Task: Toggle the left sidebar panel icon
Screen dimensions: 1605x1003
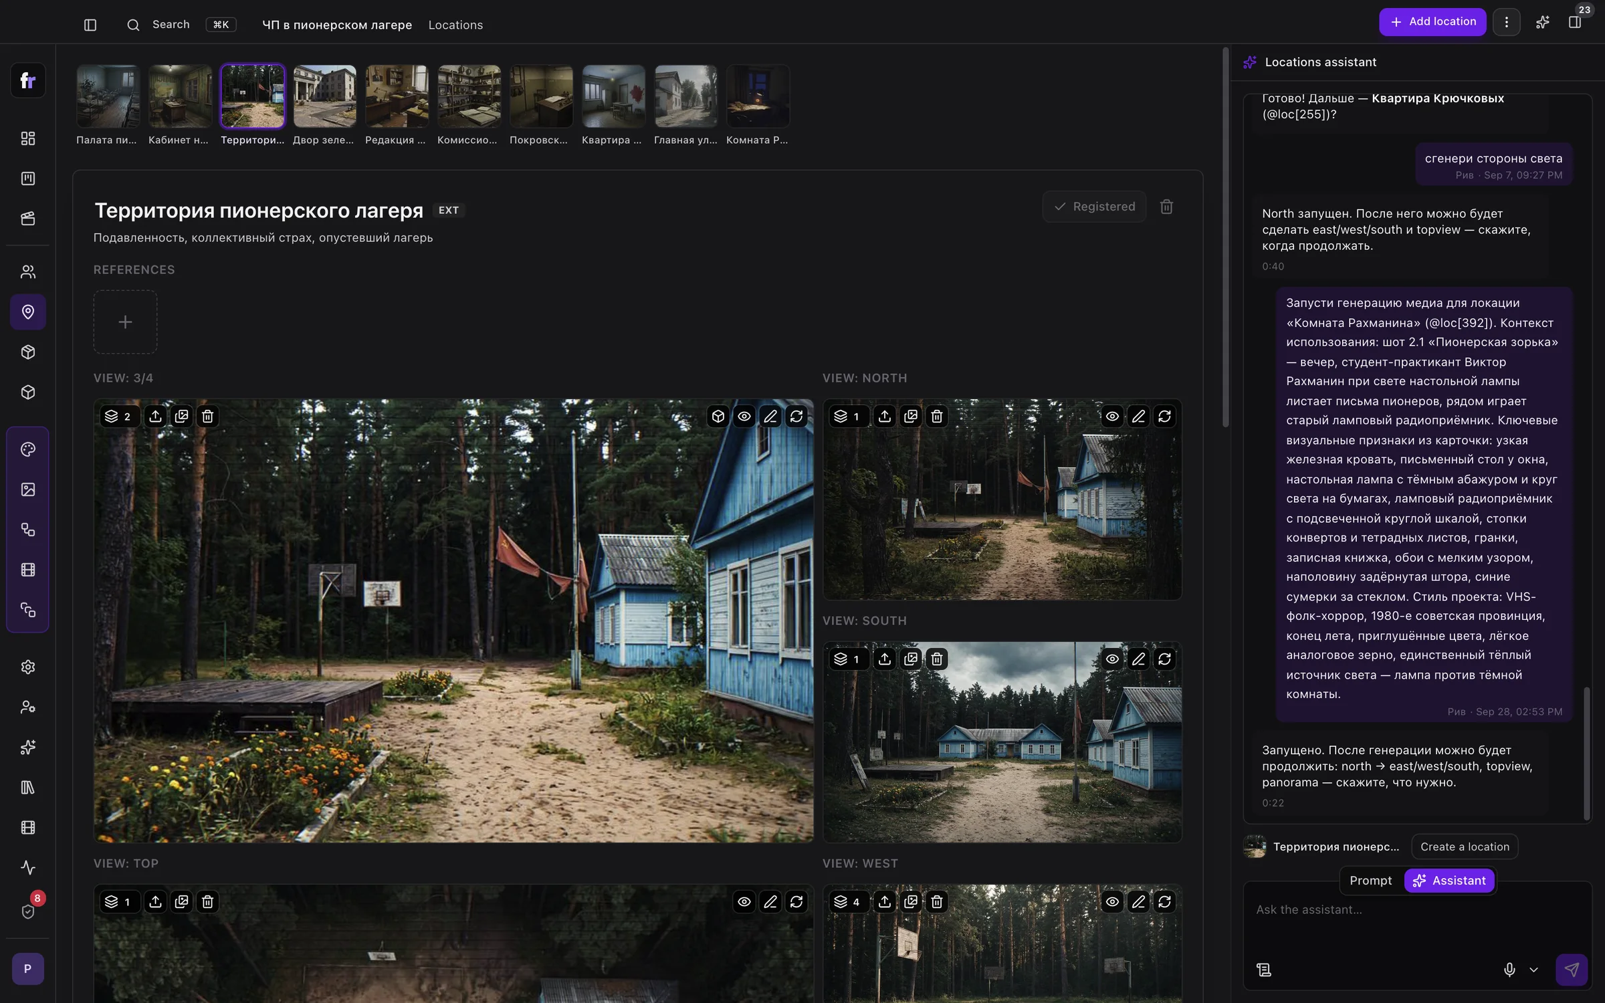Action: click(x=90, y=25)
